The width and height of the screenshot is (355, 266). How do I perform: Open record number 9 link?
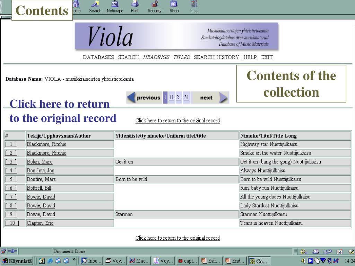pos(11,214)
